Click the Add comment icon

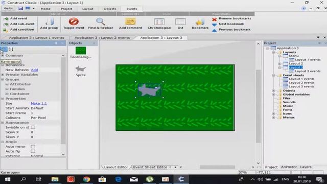130,21
